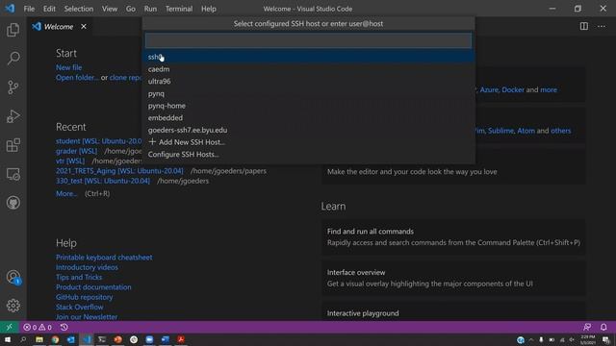Open Outlook from the taskbar
Viewport: 616px width, 346px height.
pos(70,339)
